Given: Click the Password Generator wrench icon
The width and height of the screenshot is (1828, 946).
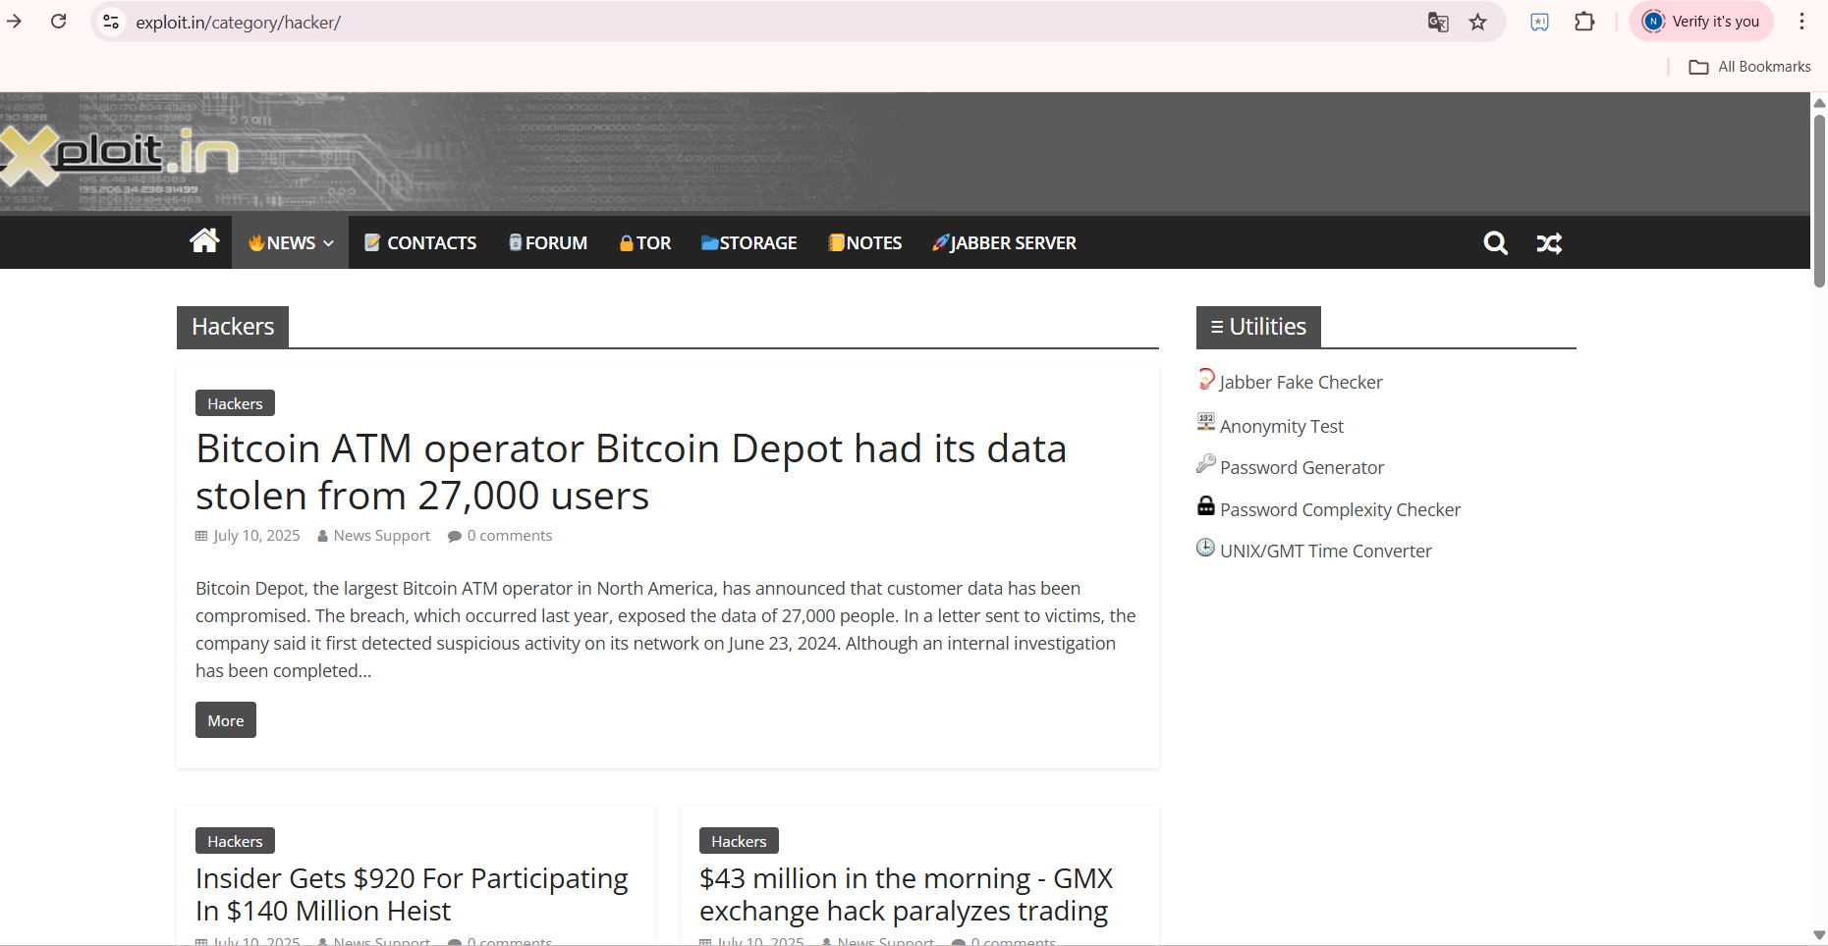Looking at the screenshot, I should (1206, 463).
